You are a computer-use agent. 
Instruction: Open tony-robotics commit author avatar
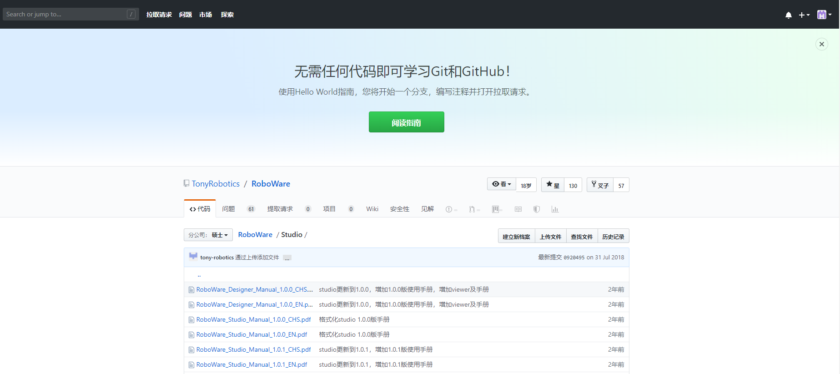point(193,256)
